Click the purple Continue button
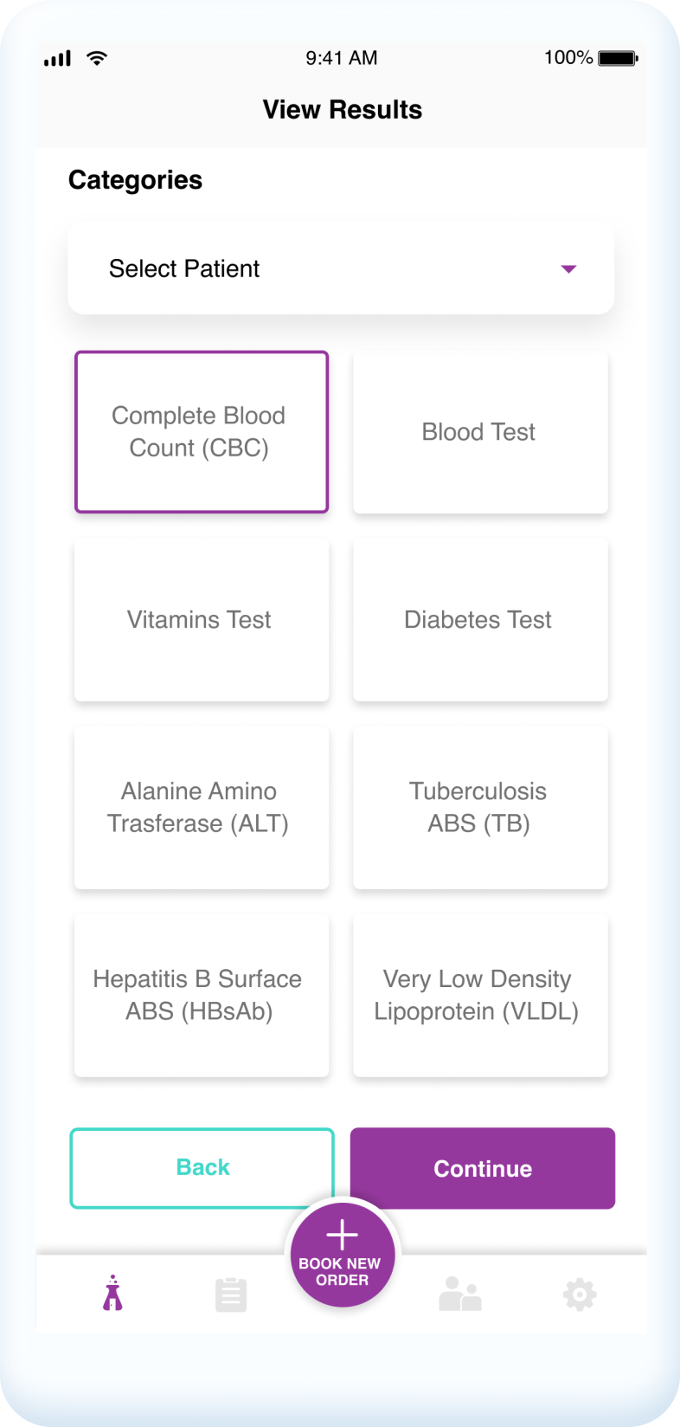The height and width of the screenshot is (1427, 680). [483, 1168]
